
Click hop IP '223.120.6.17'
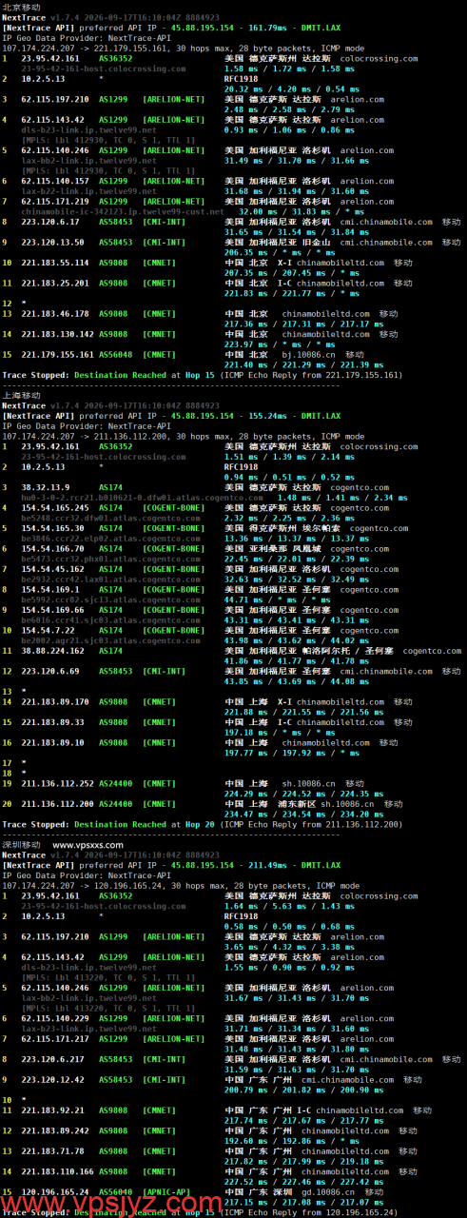pos(50,222)
